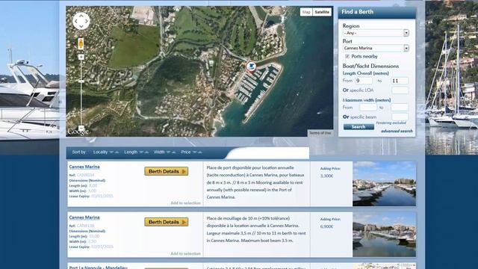
Task: Click the Width sort label
Action: coord(159,152)
